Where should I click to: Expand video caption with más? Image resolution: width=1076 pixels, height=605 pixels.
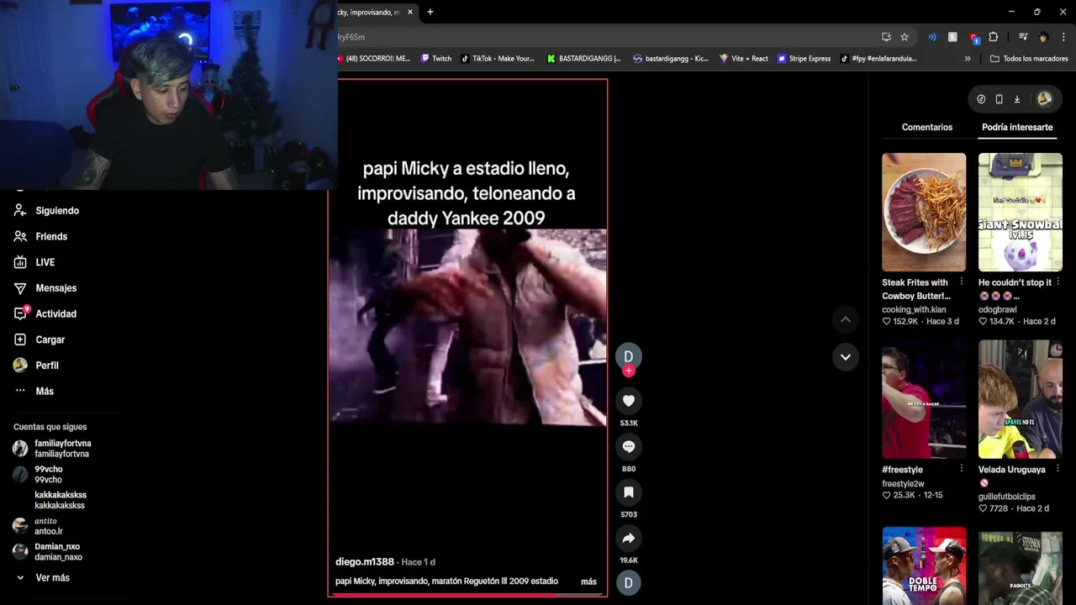tap(588, 581)
